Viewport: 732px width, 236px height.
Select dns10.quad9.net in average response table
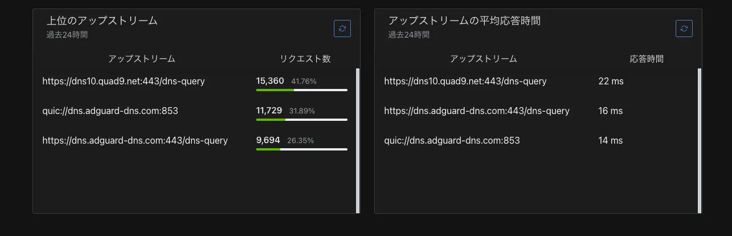465,82
